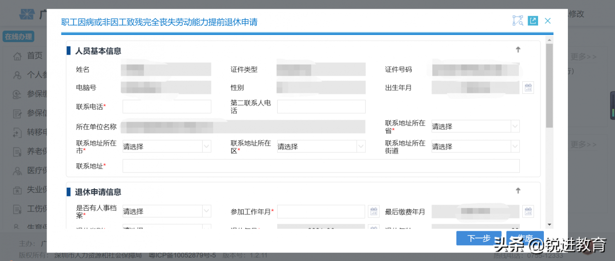Select the 在线办理 tab in background page
Screen dimensions: 615x261
[18, 36]
